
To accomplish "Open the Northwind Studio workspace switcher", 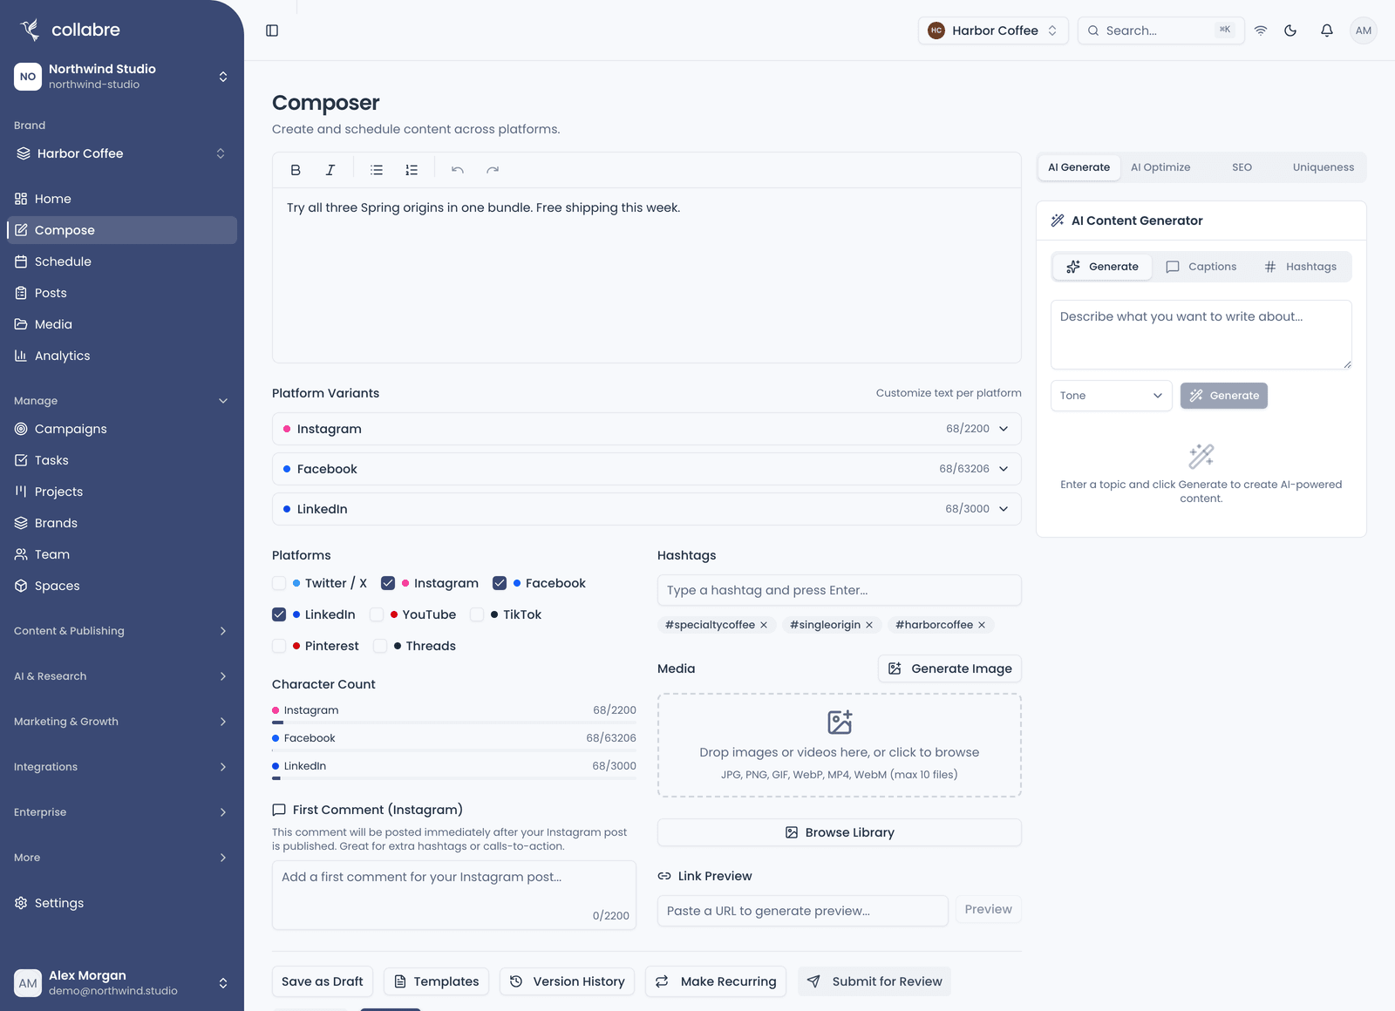I will pyautogui.click(x=122, y=77).
